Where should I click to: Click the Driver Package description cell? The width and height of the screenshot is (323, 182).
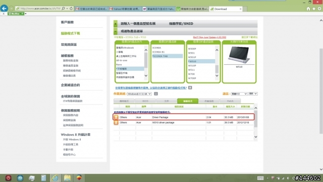[179, 117]
